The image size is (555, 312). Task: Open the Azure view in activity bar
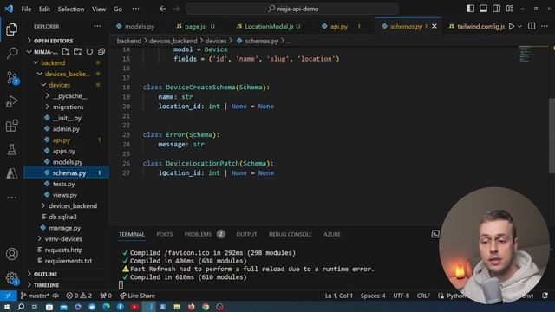11,173
